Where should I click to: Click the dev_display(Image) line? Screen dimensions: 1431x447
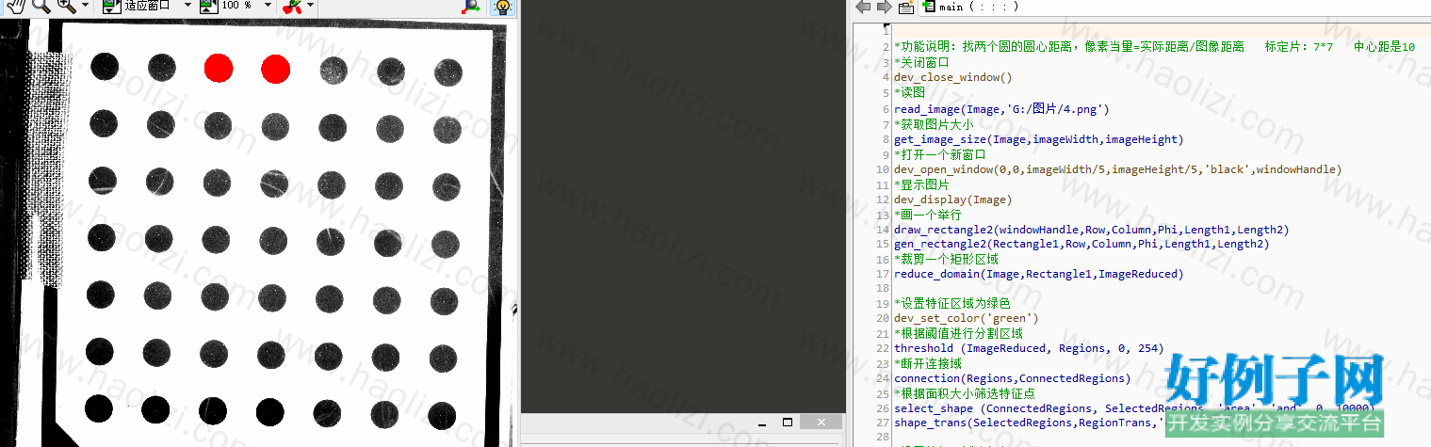(x=953, y=200)
